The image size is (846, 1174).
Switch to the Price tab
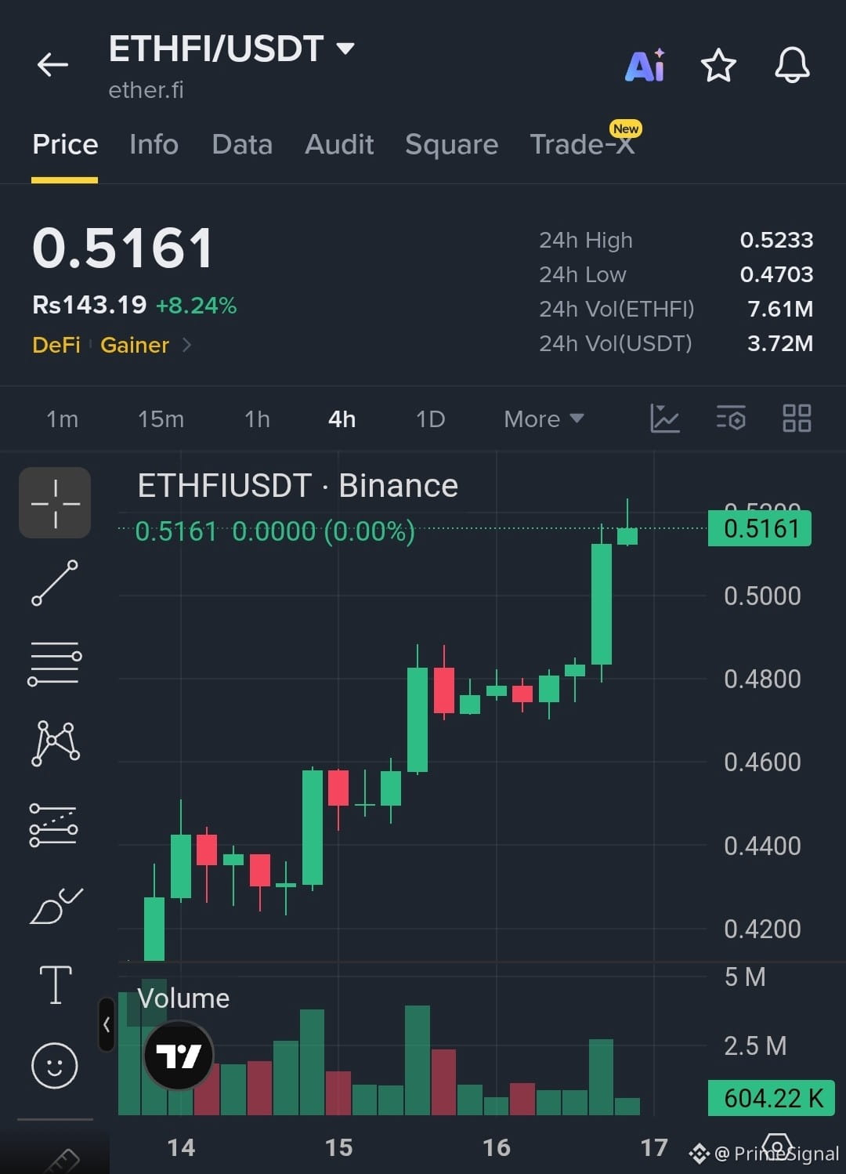65,144
